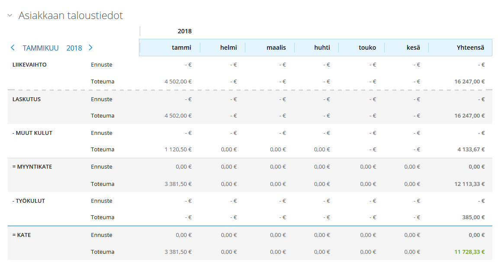Click the Muut kulut tammi value 1 120,50 €
The height and width of the screenshot is (262, 498).
point(178,150)
